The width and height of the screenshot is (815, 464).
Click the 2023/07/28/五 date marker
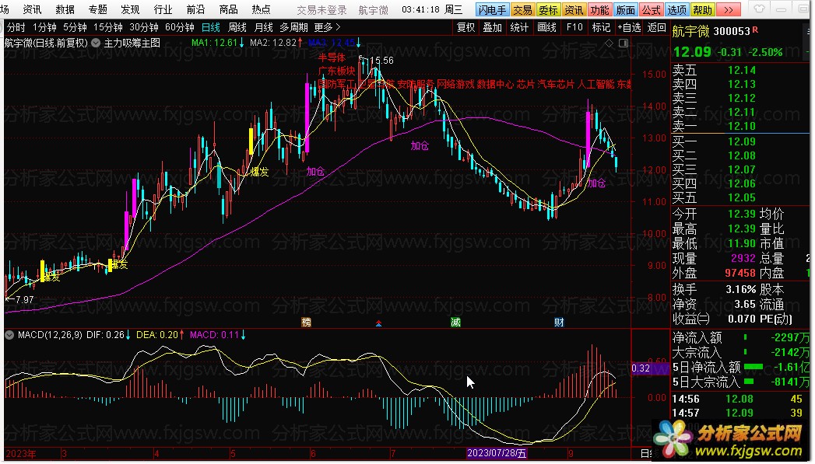click(497, 453)
